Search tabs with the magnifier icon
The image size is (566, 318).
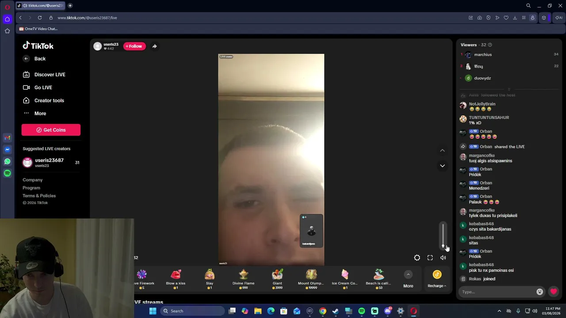pos(528,6)
